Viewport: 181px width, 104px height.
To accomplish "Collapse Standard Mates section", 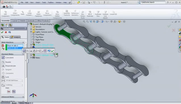I will (x=23, y=54).
